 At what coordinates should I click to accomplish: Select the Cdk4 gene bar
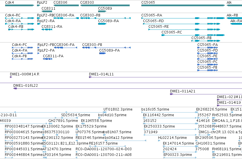20,5
